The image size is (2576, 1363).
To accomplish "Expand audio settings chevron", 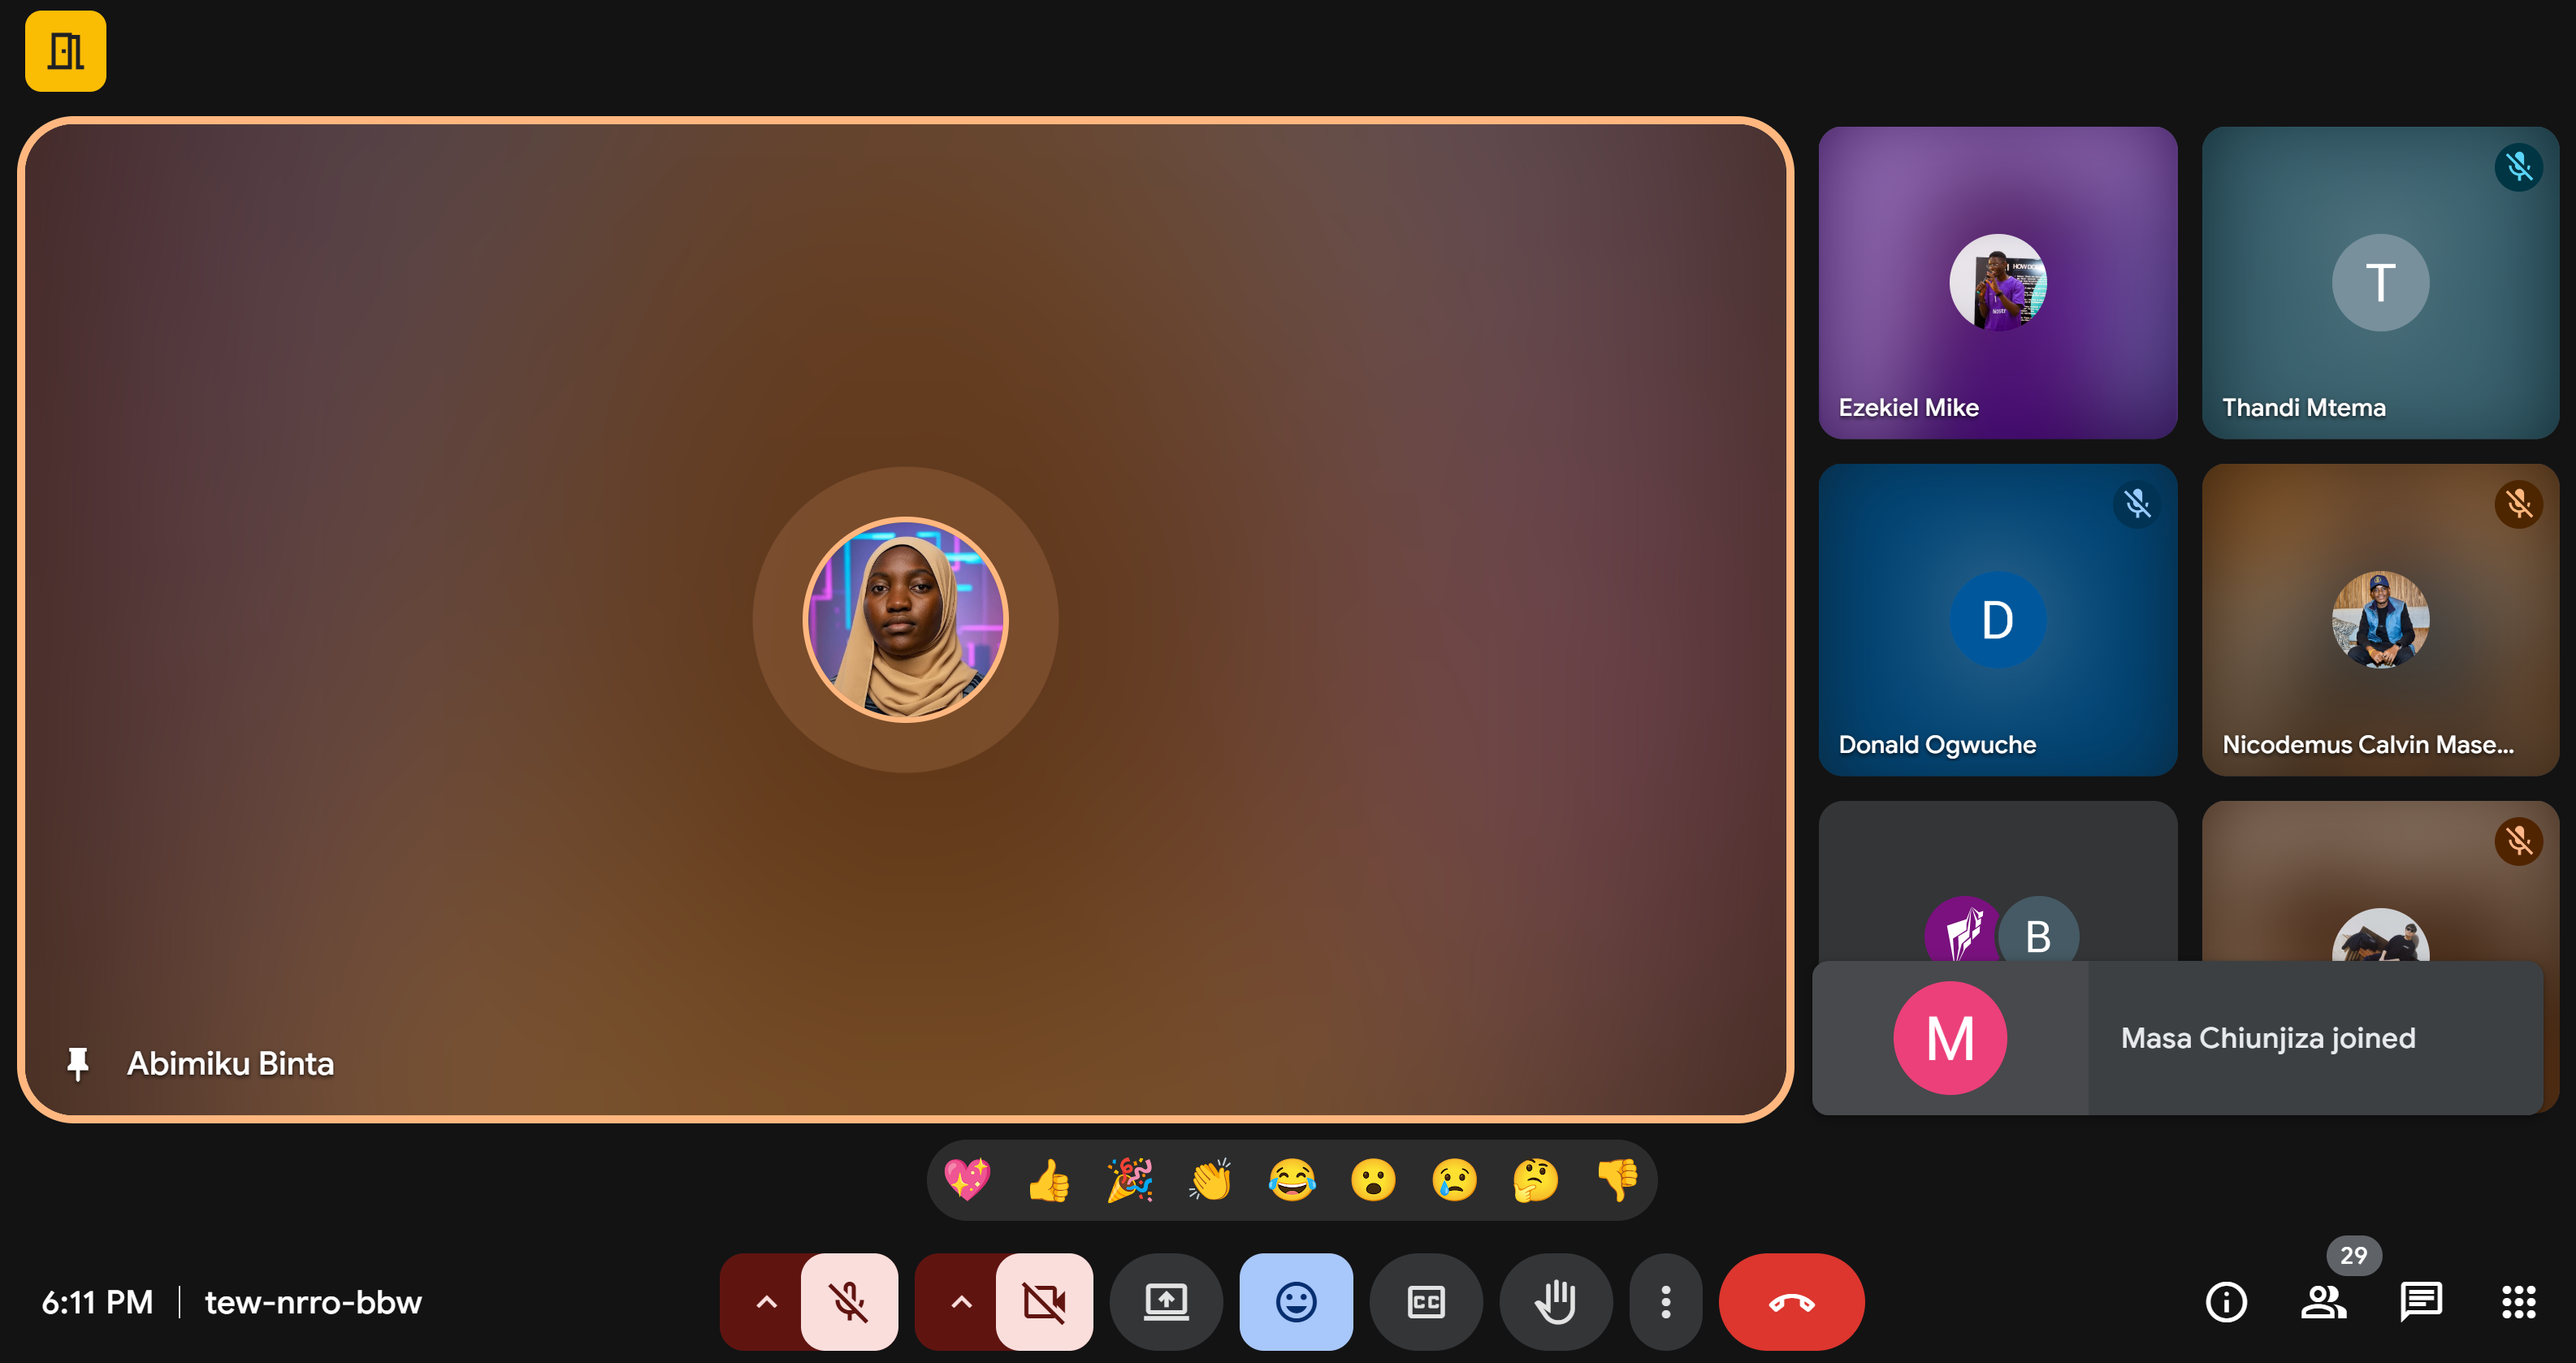I will click(x=766, y=1302).
